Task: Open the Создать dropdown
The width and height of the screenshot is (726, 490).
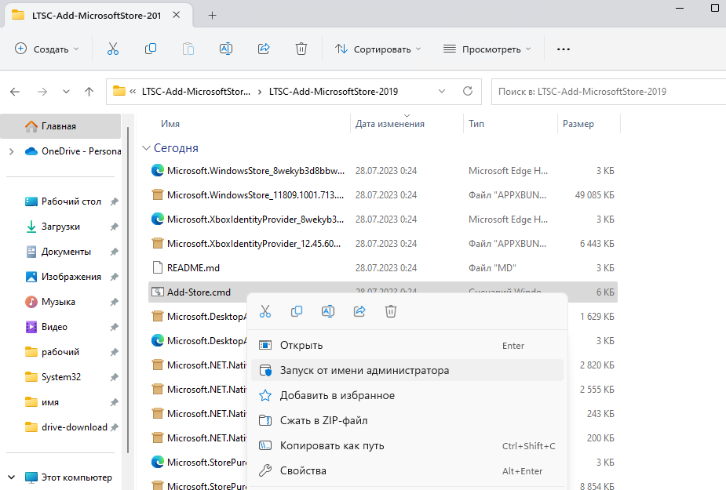Action: 47,49
